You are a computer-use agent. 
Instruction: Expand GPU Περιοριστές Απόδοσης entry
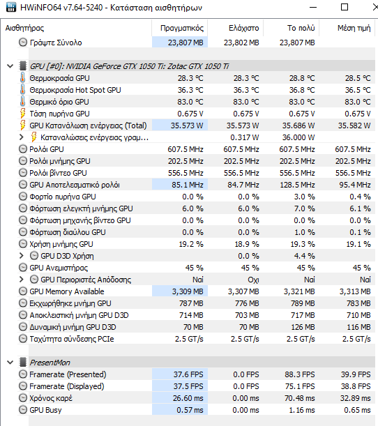click(22, 280)
